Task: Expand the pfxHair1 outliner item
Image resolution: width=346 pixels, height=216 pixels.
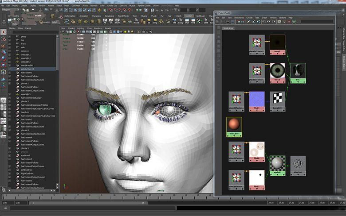Action: tap(9, 84)
